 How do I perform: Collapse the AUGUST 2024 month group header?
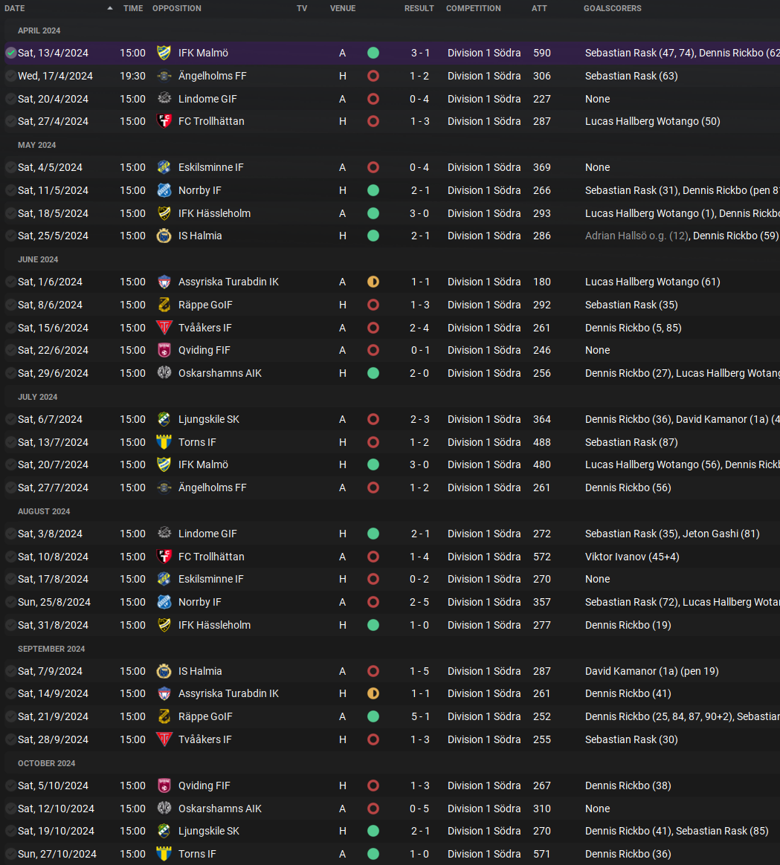coord(44,511)
